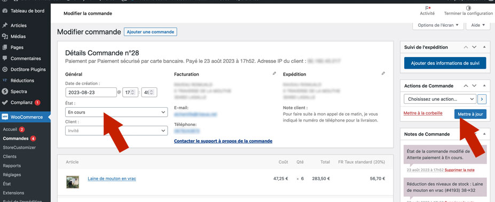495x202 pixels.
Task: Collapse the Actions de Commande panel
Action: [x=484, y=86]
